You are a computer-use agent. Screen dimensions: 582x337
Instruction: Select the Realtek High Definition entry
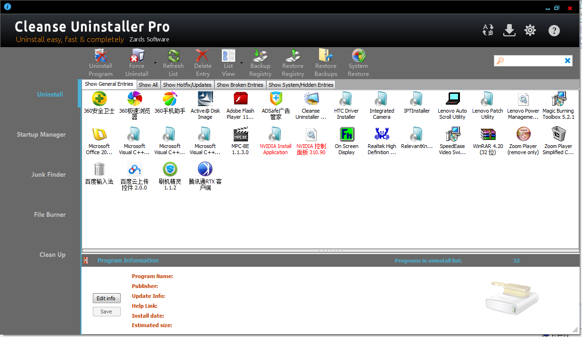(x=382, y=141)
